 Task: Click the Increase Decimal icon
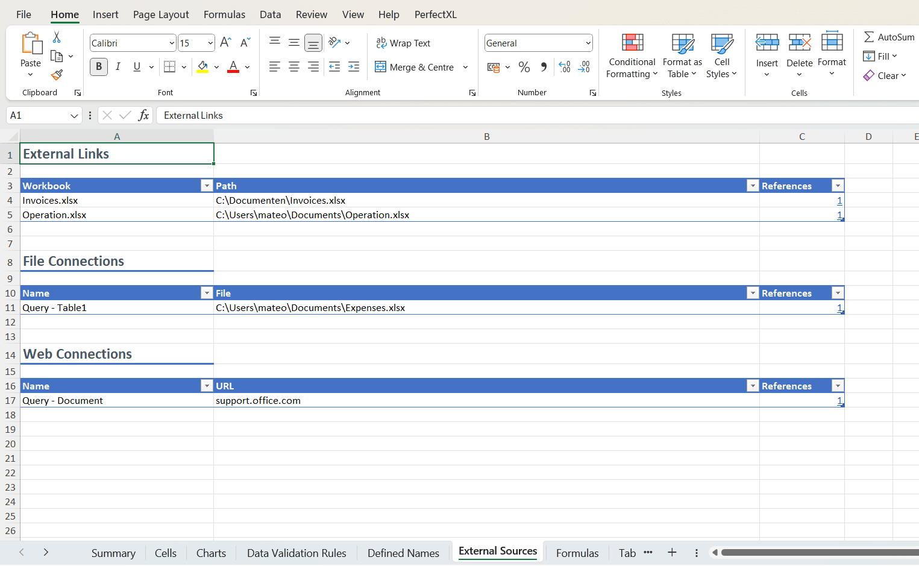pos(564,67)
